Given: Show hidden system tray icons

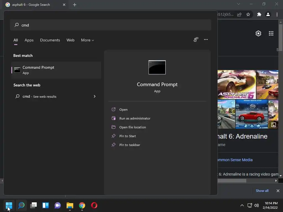Looking at the screenshot, I should (x=242, y=205).
